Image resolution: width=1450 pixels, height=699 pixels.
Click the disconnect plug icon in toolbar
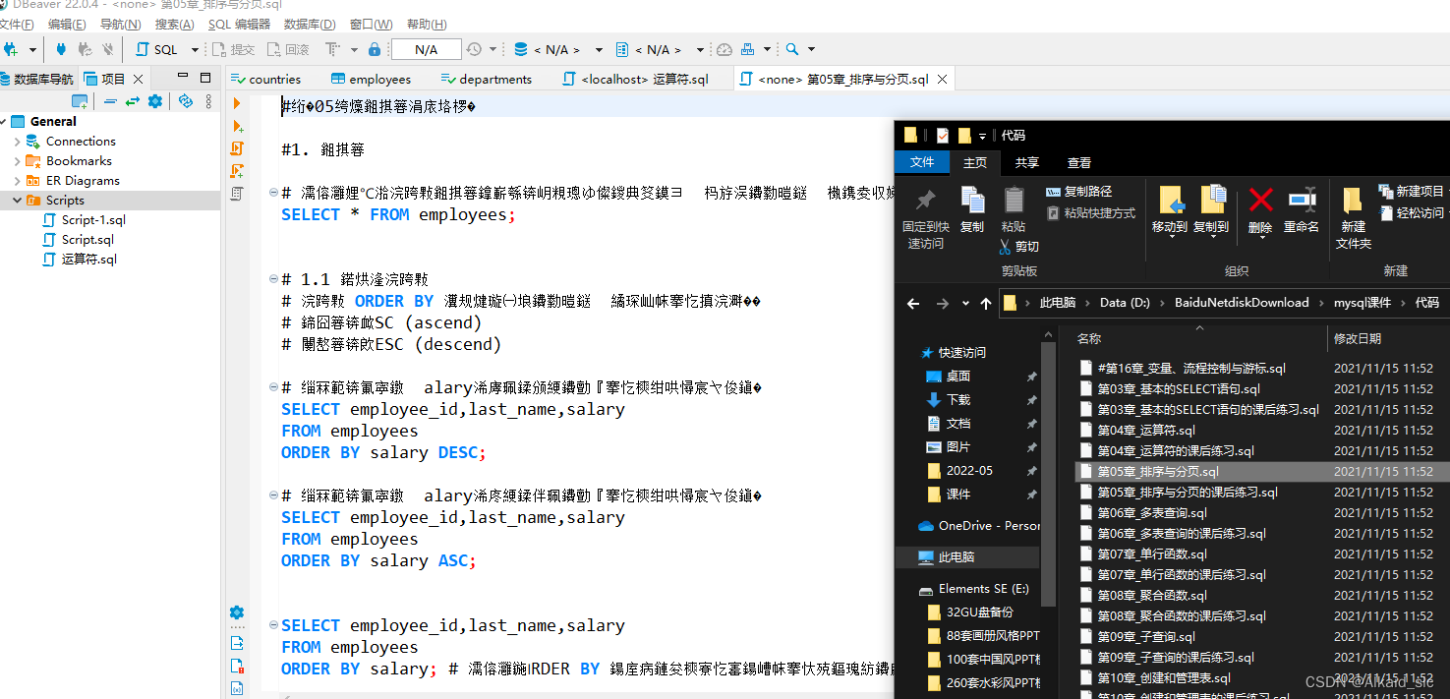[x=107, y=49]
